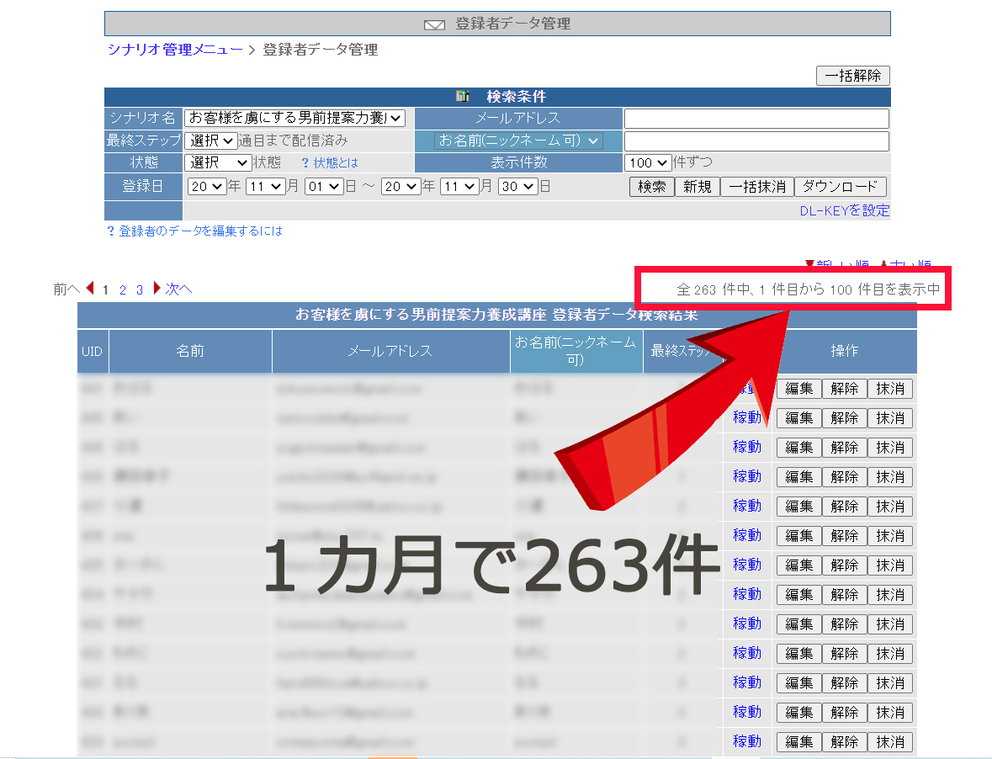Open the お名前(ニックネーム可) field selector dropdown
The height and width of the screenshot is (759, 992).
point(519,141)
